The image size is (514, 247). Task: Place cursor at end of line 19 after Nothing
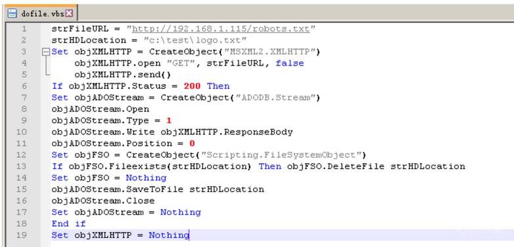(x=189, y=235)
